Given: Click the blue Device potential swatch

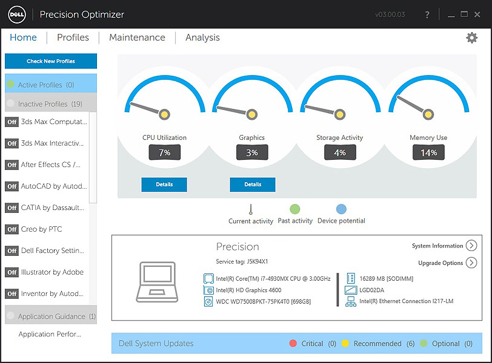Looking at the screenshot, I should pyautogui.click(x=341, y=209).
